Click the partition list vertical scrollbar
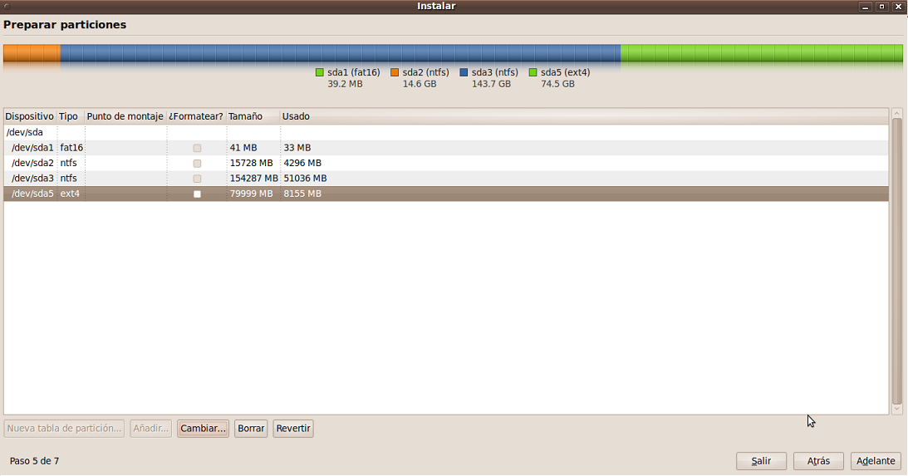The height and width of the screenshot is (476, 908). [897, 261]
